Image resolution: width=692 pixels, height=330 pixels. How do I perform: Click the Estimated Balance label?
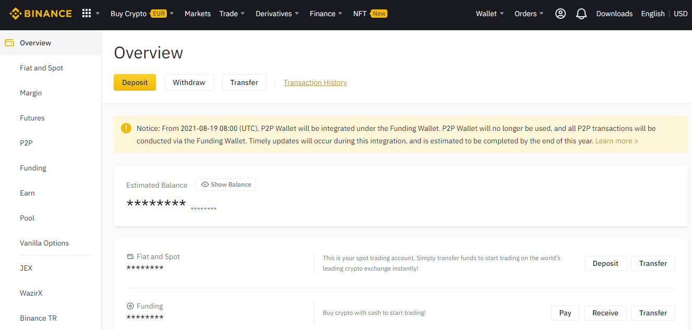(x=156, y=185)
